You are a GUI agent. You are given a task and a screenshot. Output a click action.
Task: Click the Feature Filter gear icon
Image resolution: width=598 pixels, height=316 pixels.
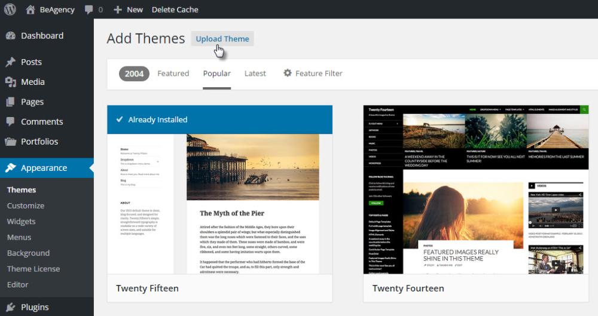tap(288, 73)
